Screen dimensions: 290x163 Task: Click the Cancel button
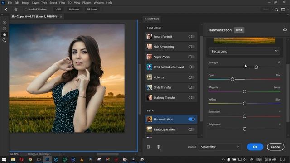[275, 147]
